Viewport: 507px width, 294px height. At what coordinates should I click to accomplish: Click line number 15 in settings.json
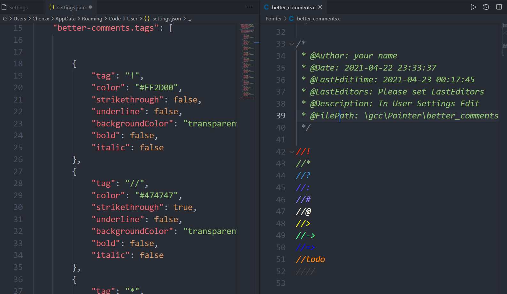18,28
